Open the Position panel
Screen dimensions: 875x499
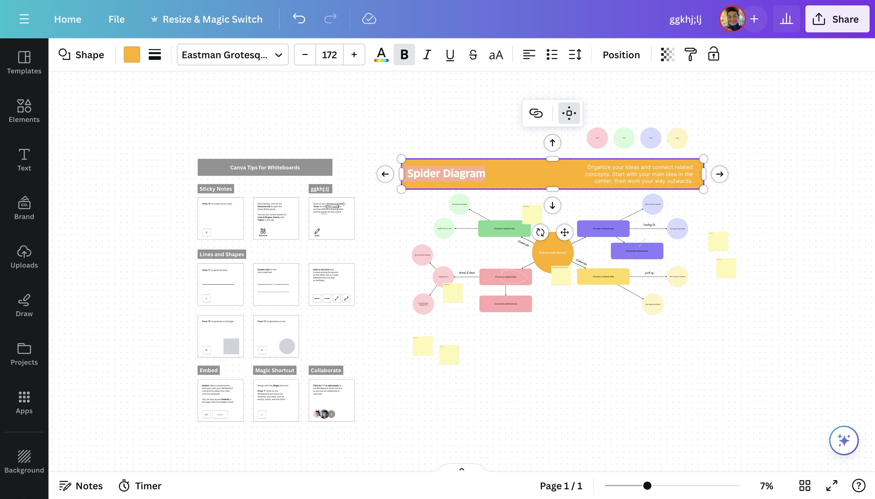[x=621, y=54]
